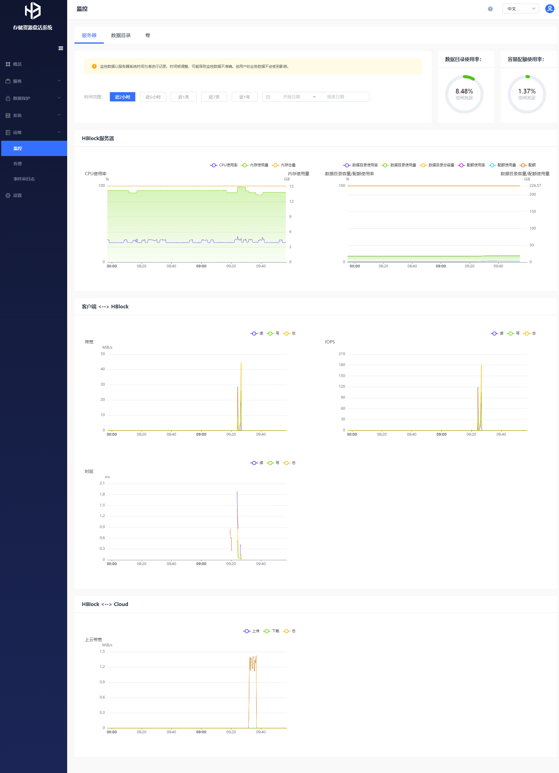Switch to the 数据目录 tab
The height and width of the screenshot is (773, 559).
[x=121, y=35]
